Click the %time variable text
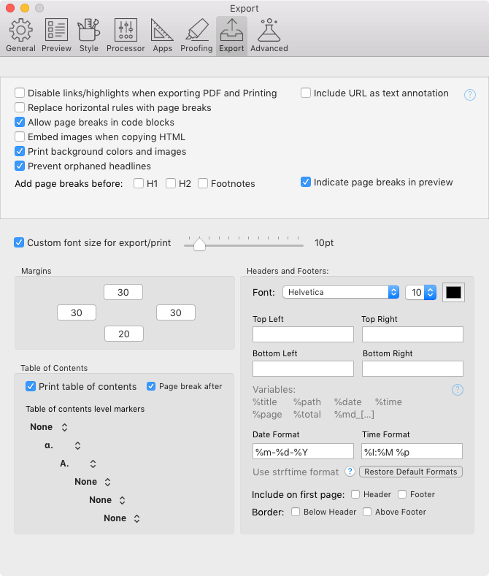This screenshot has width=489, height=576. 388,402
